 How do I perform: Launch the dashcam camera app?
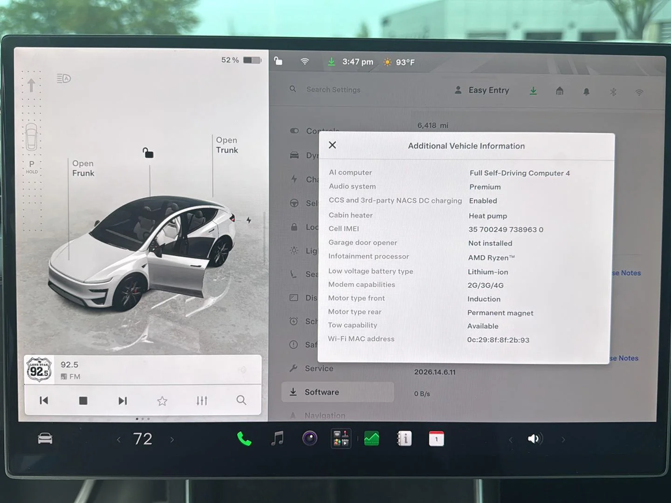point(309,438)
